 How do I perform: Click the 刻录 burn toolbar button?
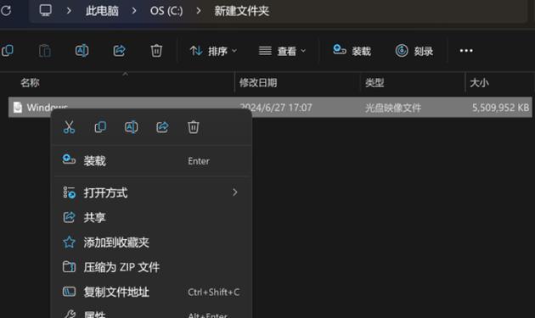[x=414, y=51]
